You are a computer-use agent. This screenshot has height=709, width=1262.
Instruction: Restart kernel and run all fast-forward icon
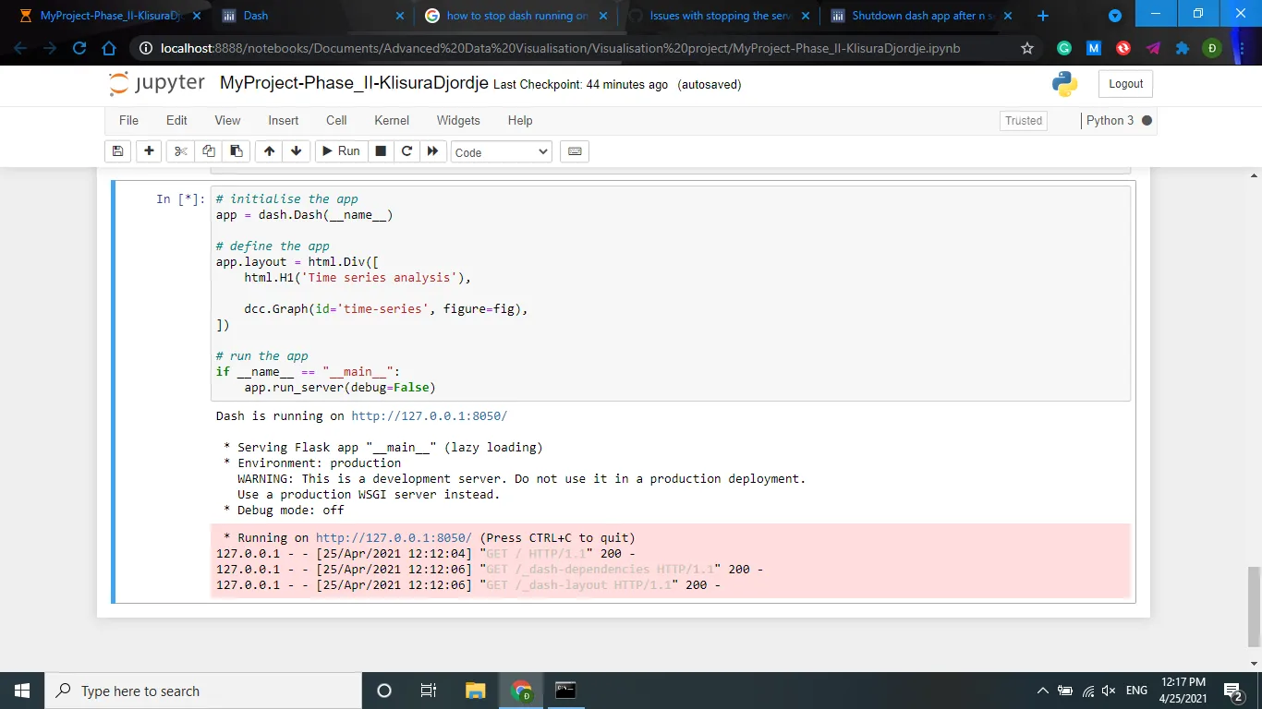click(x=432, y=151)
